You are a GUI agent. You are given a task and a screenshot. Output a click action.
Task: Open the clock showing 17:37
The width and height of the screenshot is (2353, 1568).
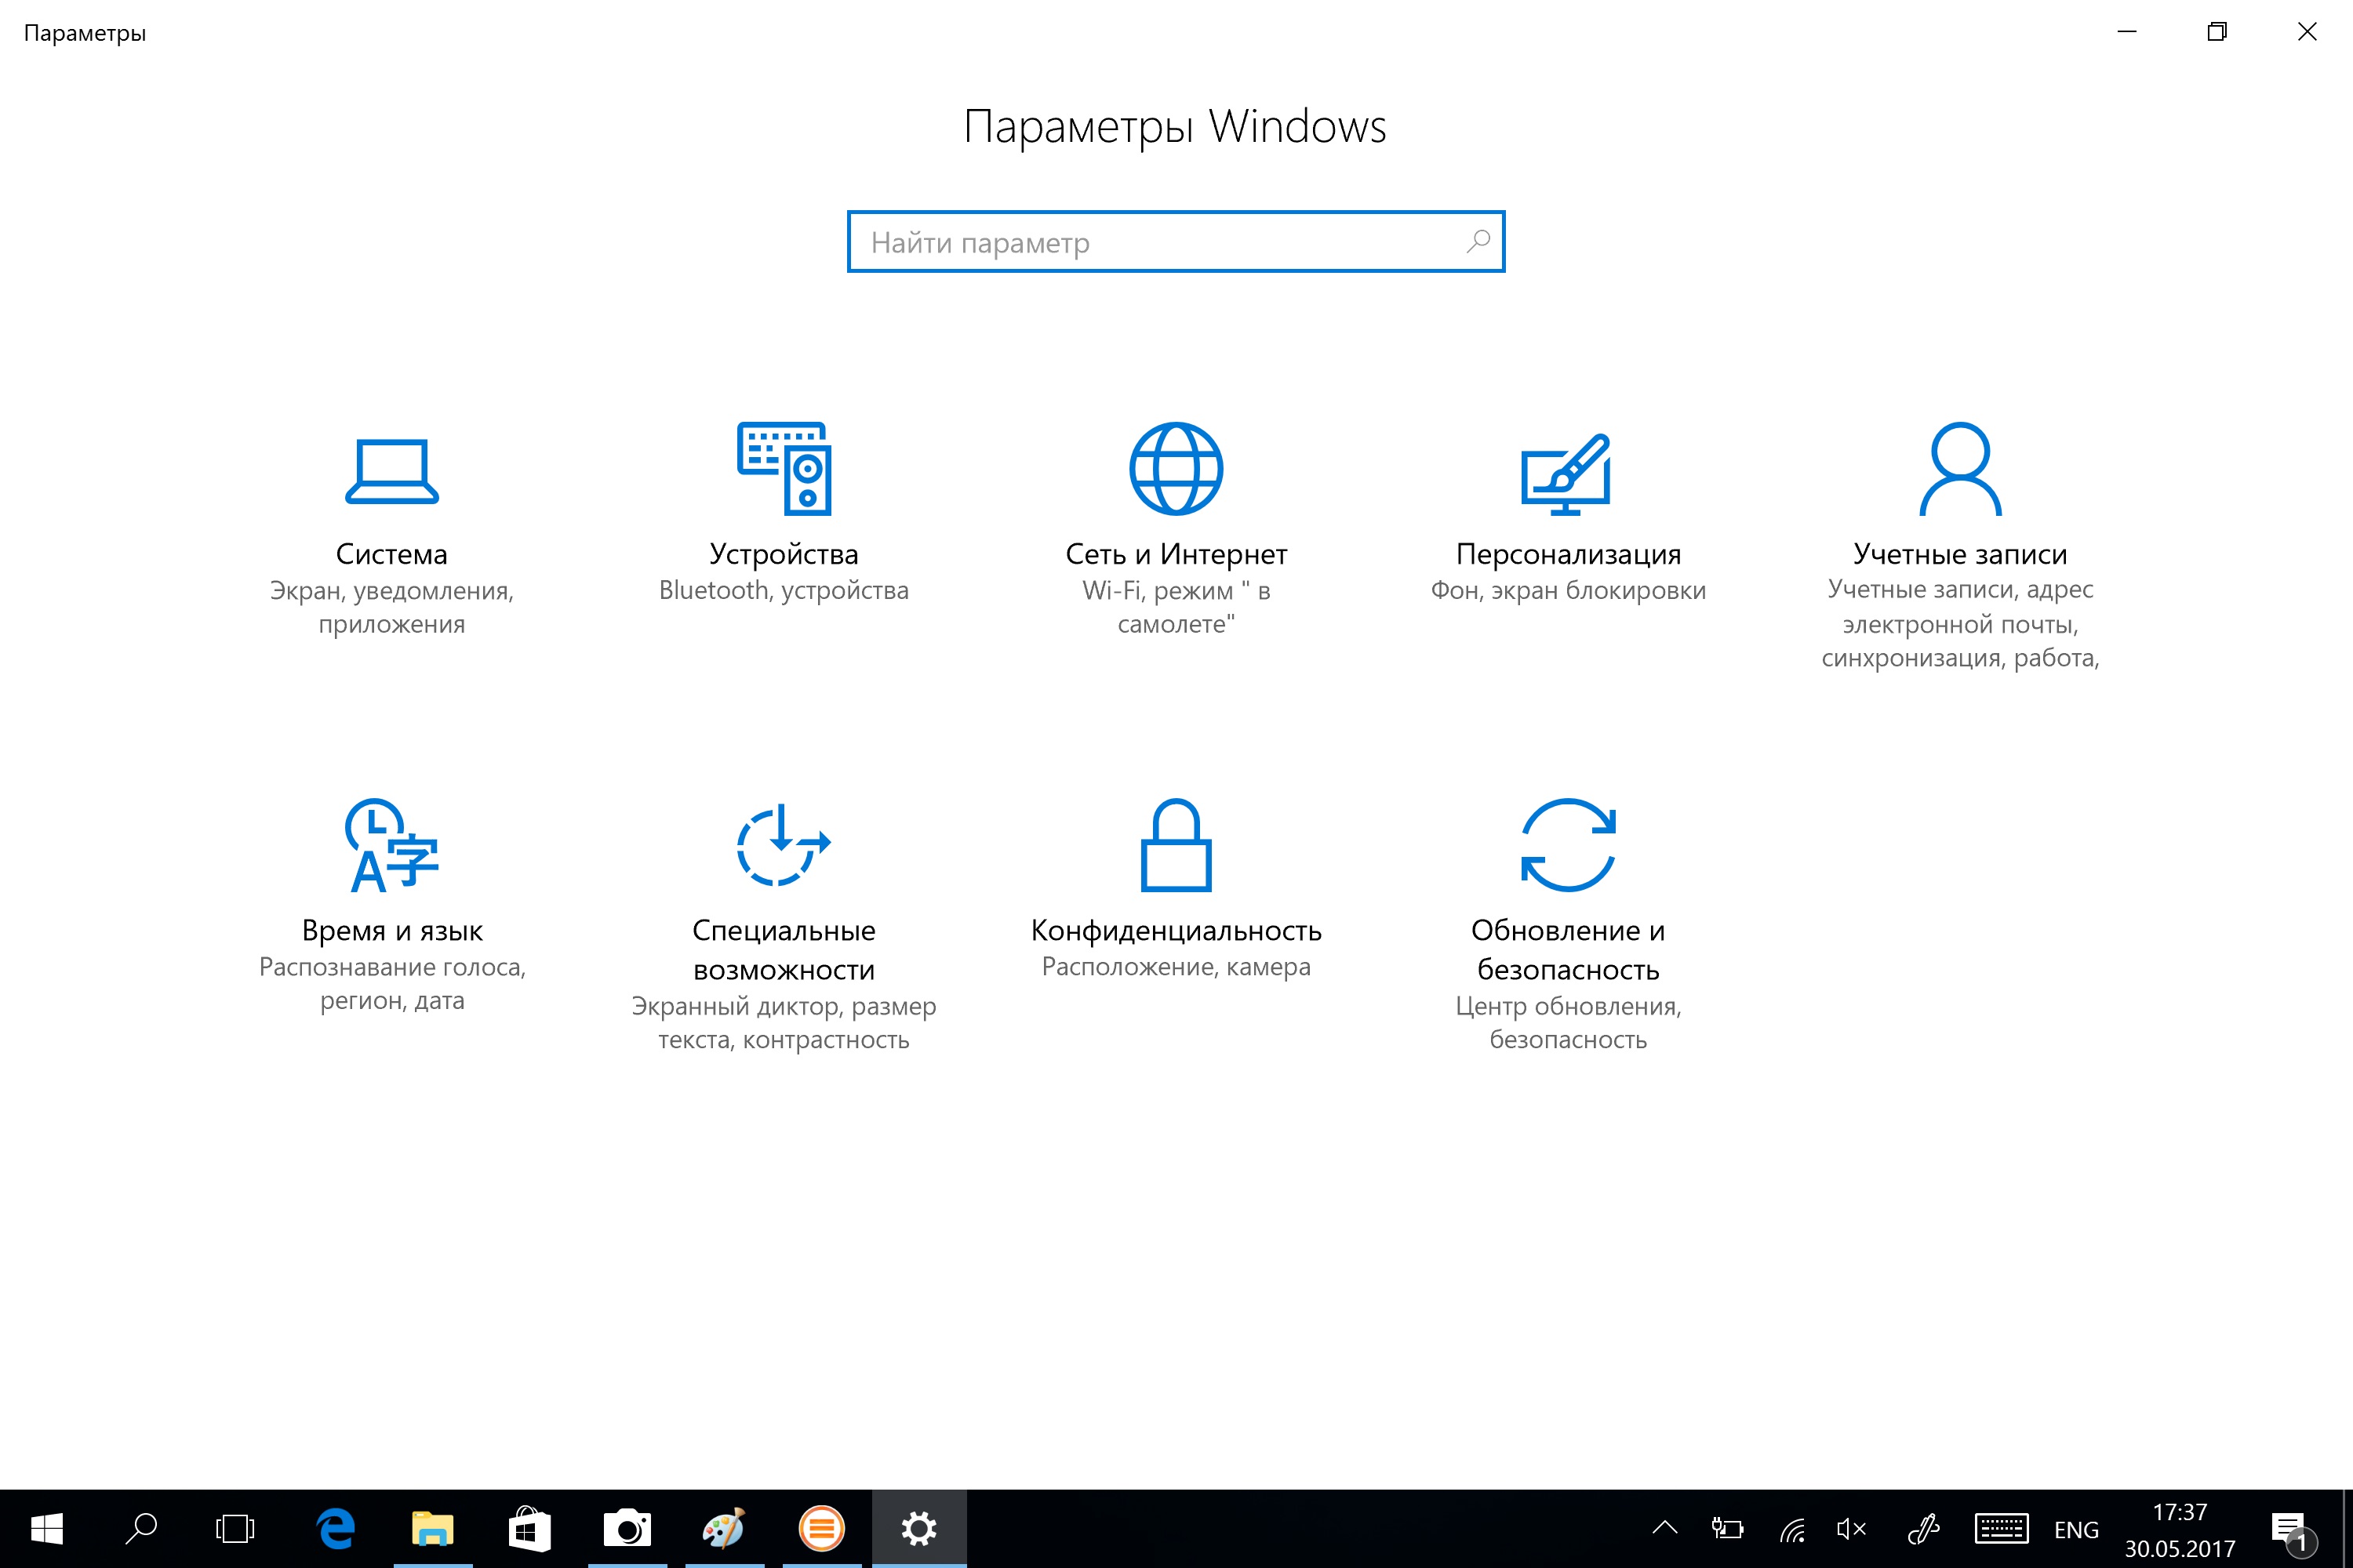click(x=2180, y=1530)
